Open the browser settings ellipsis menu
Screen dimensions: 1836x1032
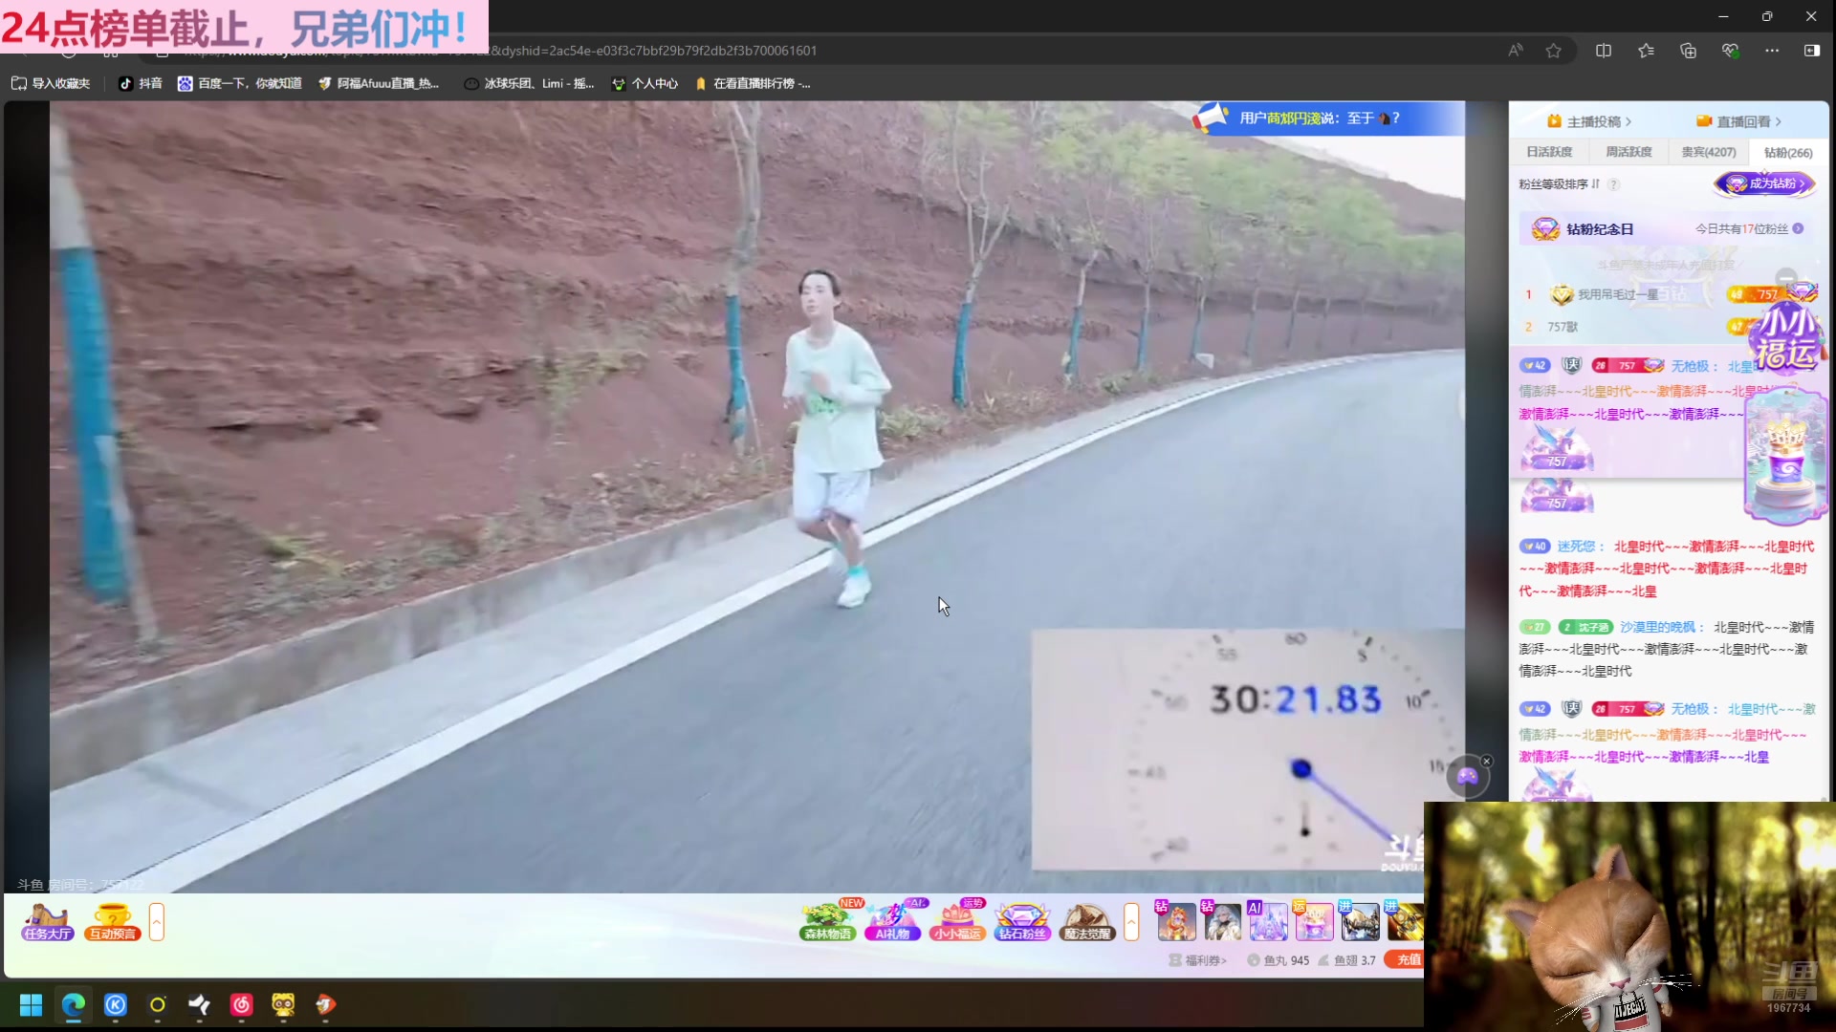pos(1772,51)
